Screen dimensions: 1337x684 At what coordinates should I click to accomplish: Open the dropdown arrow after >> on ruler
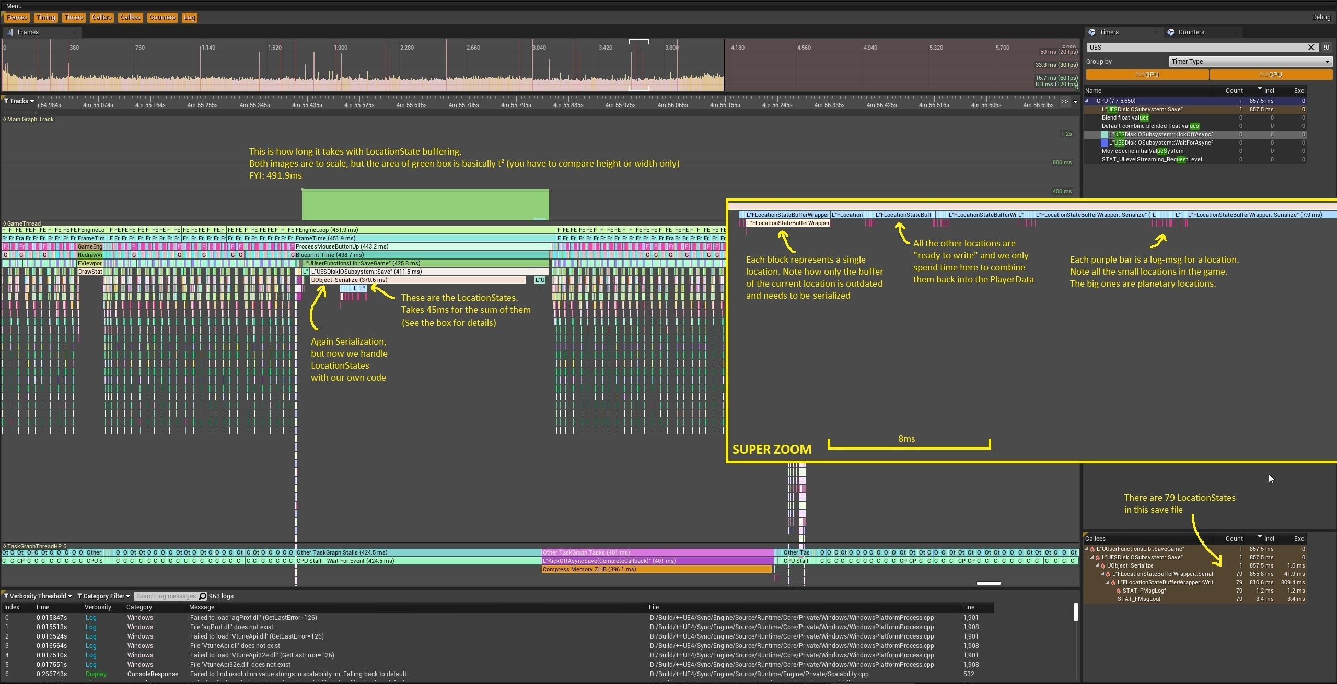(1075, 102)
